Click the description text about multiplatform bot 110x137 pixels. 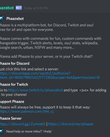coord(47,27)
